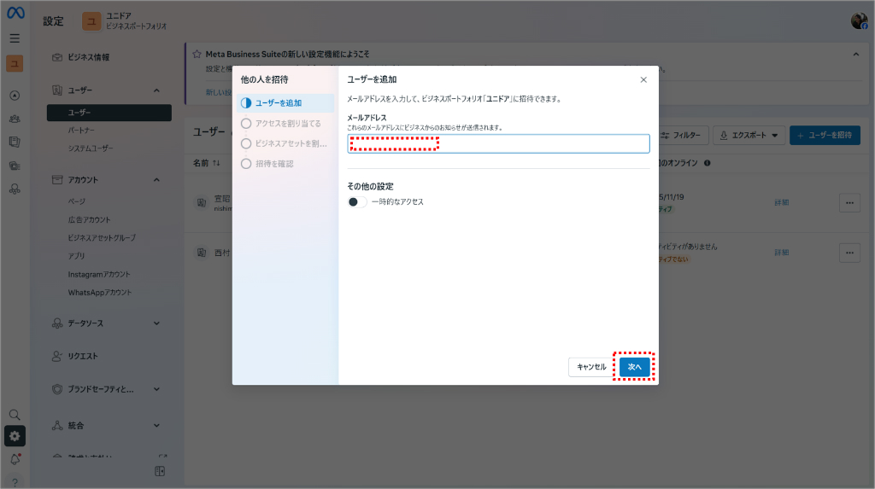Open アプリ in sidebar
This screenshot has height=489, width=875.
pos(76,256)
